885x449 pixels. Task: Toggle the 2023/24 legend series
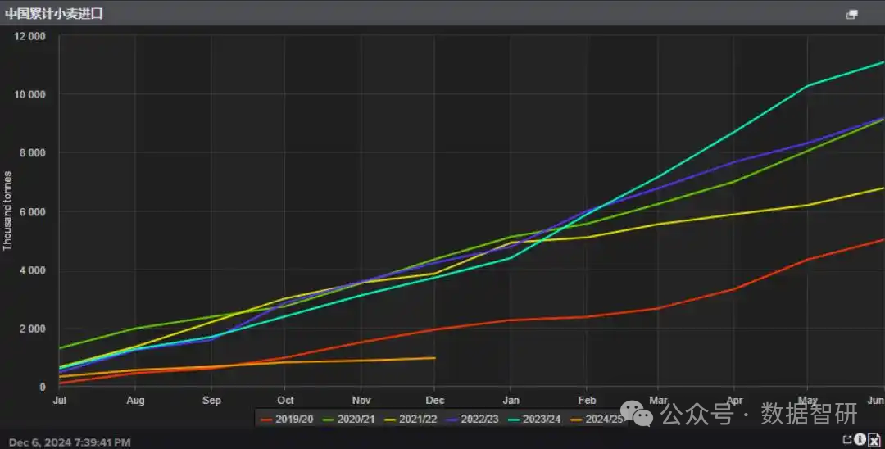click(x=534, y=420)
